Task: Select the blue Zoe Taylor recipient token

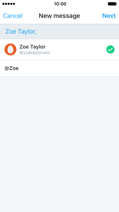Action: click(x=21, y=31)
